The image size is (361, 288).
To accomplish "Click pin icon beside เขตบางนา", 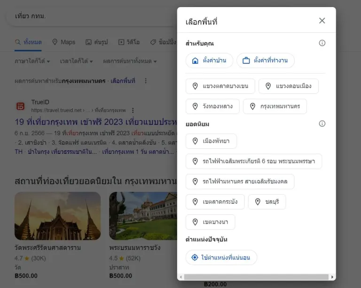I will pyautogui.click(x=195, y=222).
